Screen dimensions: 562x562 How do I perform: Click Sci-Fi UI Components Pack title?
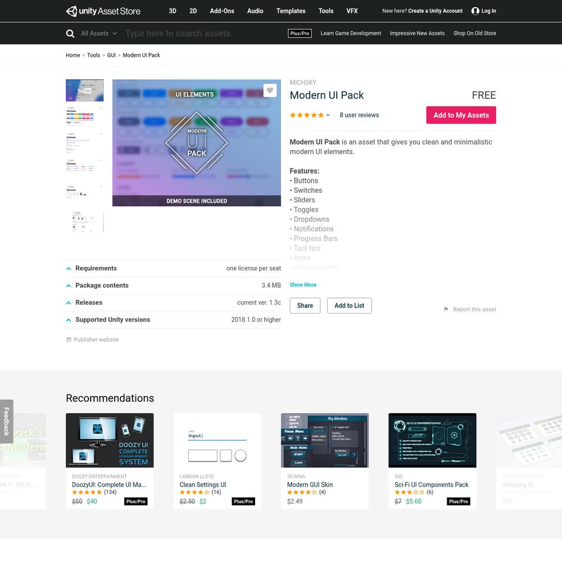tap(432, 485)
